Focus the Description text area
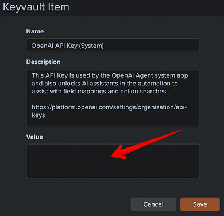Image resolution: width=224 pixels, height=216 pixels. (x=113, y=98)
